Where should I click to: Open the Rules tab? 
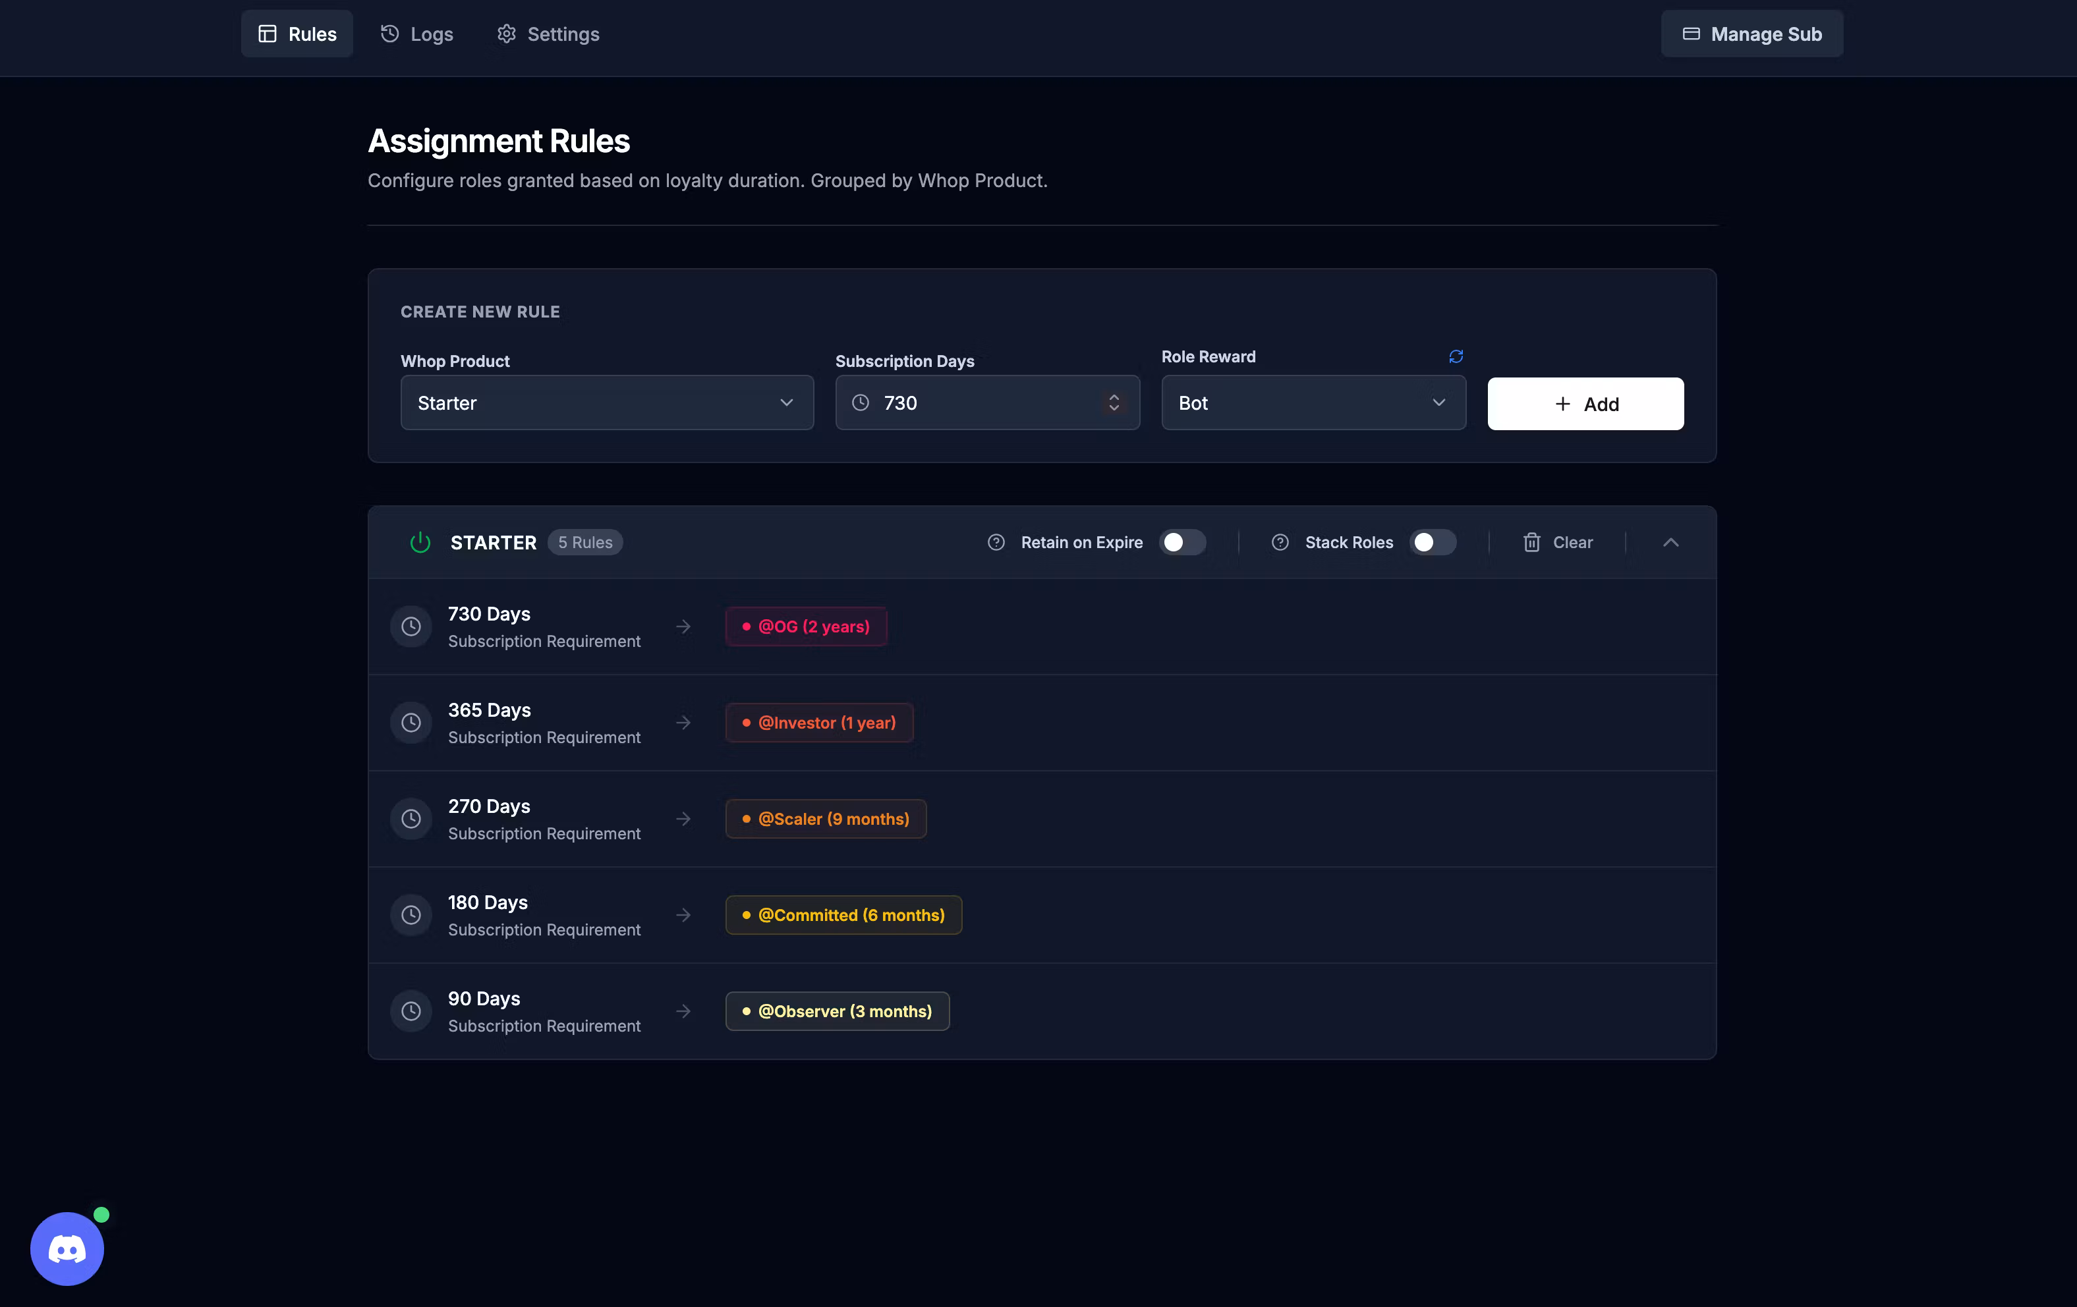tap(297, 34)
